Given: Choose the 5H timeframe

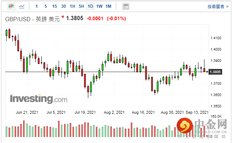Looking at the screenshot, I should (81, 6).
